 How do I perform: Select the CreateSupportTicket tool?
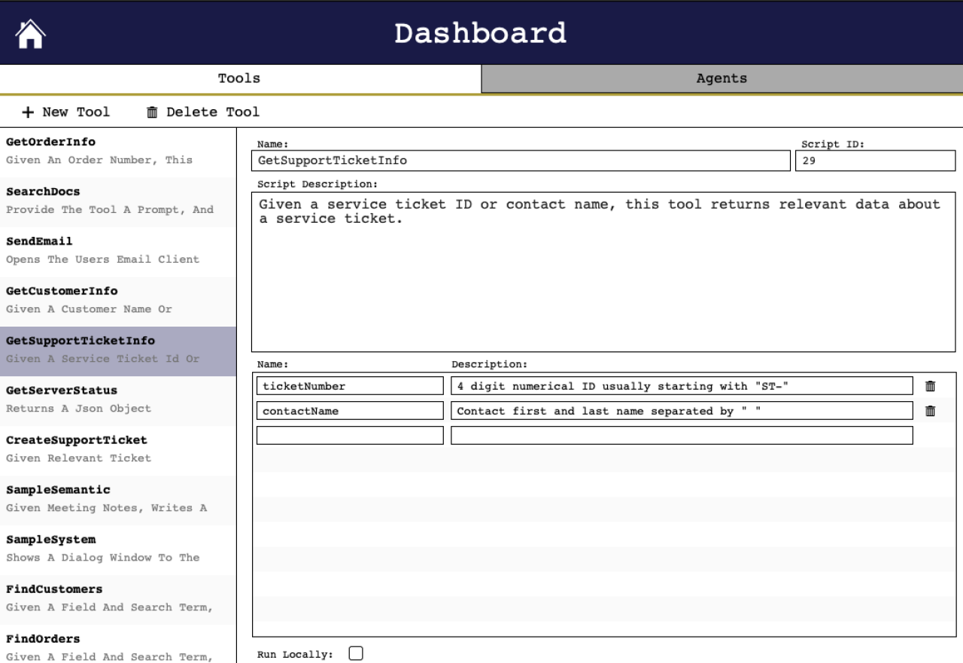click(x=117, y=449)
